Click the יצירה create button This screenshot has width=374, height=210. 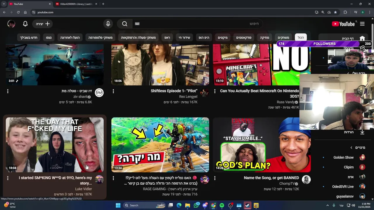(43, 24)
